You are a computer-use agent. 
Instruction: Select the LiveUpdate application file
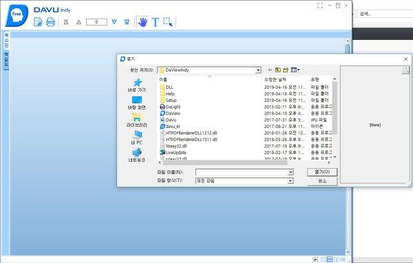coord(173,153)
